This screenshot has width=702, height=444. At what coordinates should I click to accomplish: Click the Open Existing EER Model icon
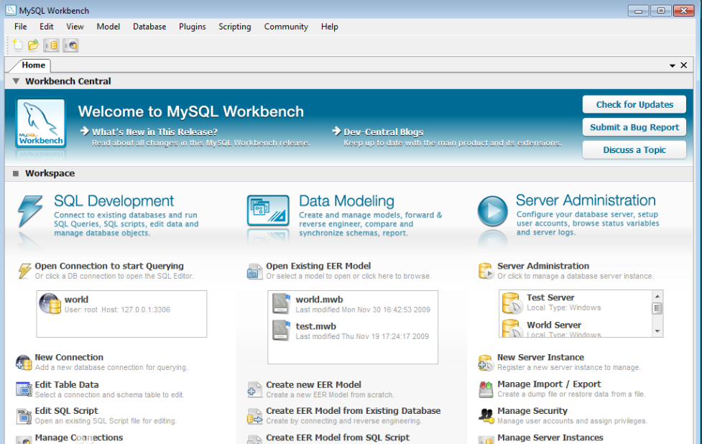click(254, 272)
